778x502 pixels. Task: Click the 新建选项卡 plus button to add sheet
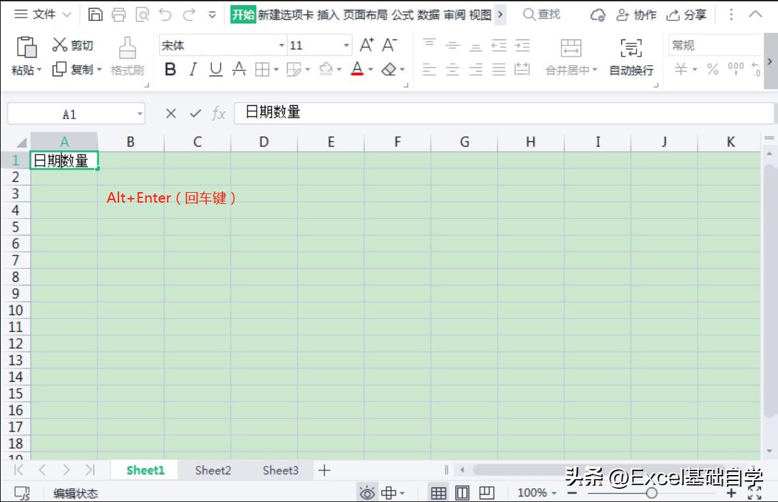324,470
